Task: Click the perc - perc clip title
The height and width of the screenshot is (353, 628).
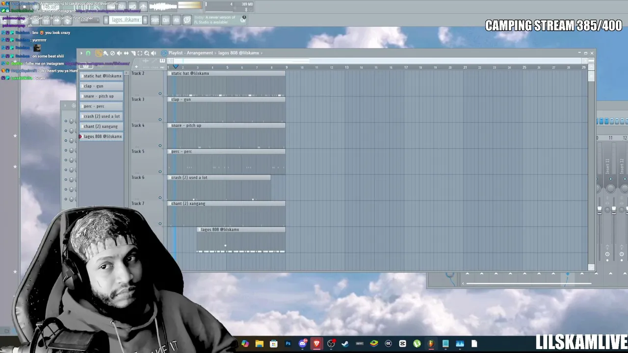Action: point(226,151)
